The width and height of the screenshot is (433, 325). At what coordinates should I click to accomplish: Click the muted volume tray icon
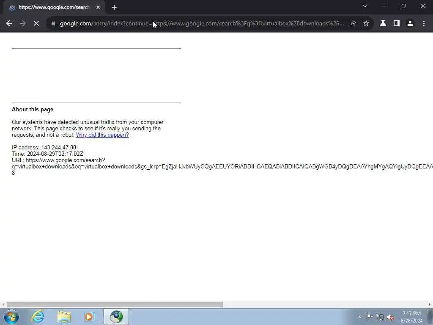point(390,317)
